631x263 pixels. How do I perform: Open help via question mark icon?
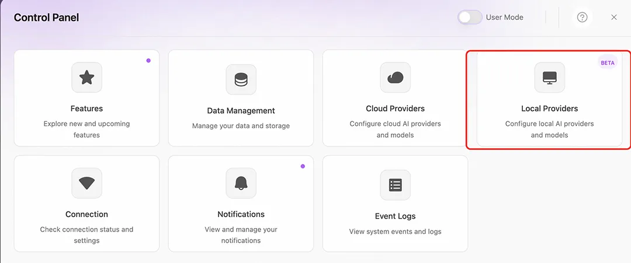click(582, 17)
